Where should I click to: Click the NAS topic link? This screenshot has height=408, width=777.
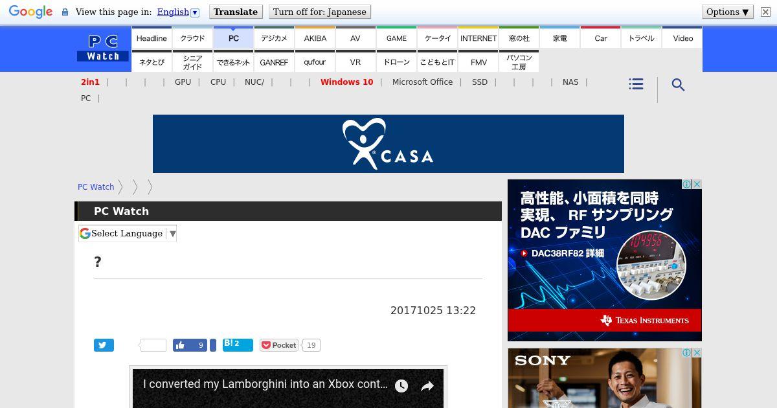570,82
